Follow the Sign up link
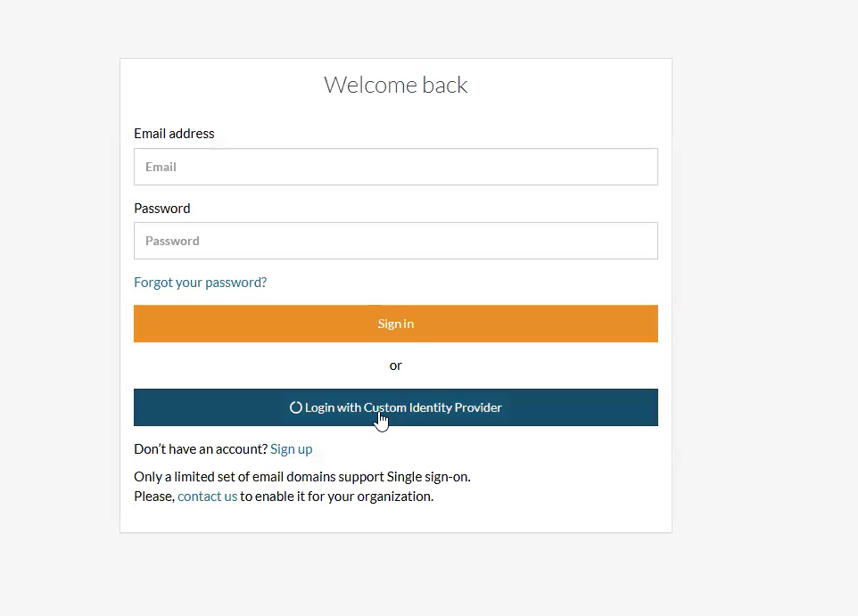The height and width of the screenshot is (616, 858). 291,449
